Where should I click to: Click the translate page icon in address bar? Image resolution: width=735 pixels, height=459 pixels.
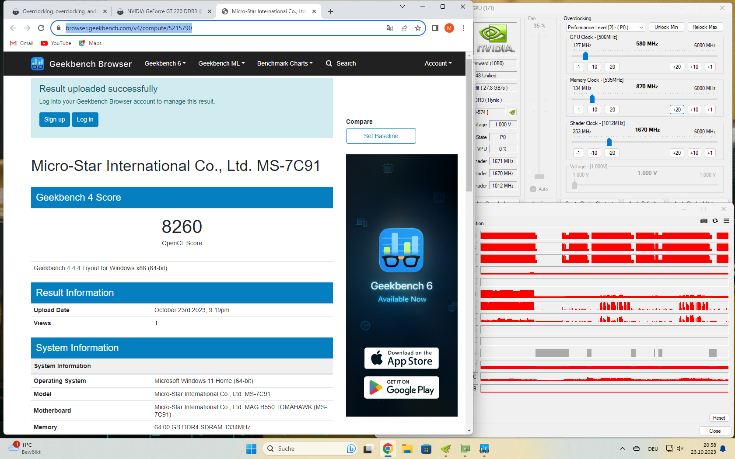point(390,28)
